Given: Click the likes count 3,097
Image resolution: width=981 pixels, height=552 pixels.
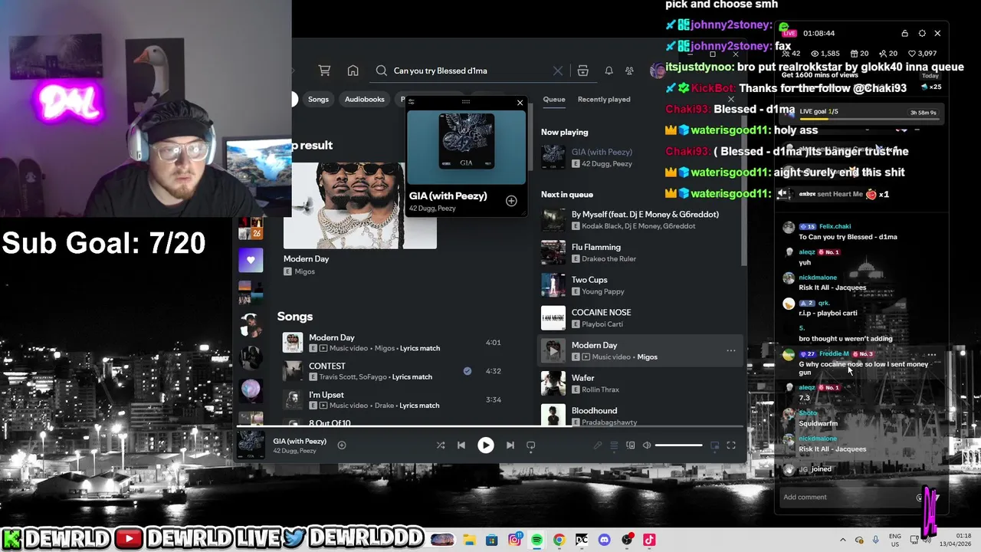Looking at the screenshot, I should pos(922,54).
